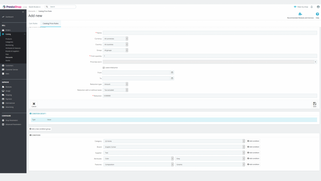Open the Currency dropdown

pos(116,39)
